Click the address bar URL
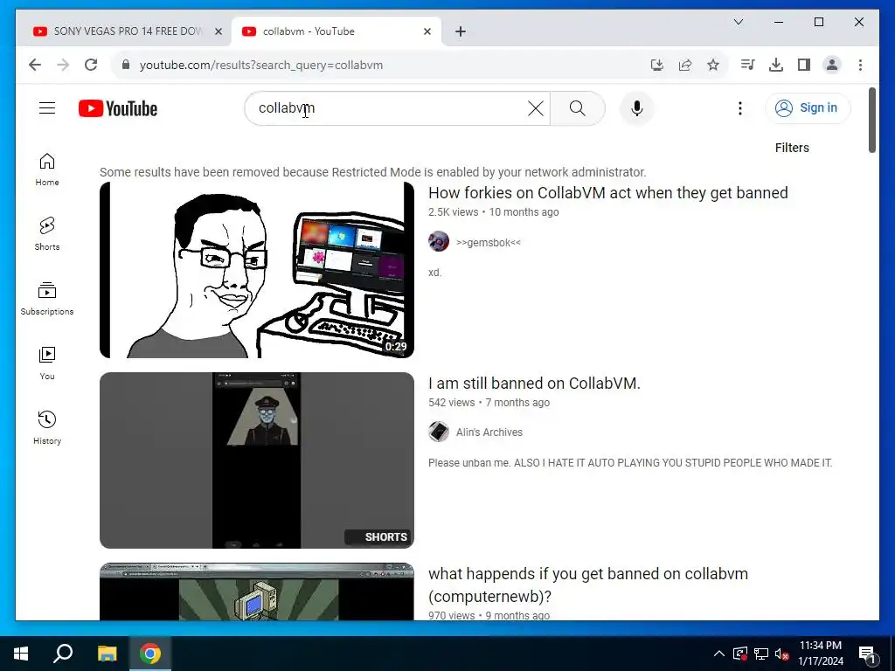Image resolution: width=895 pixels, height=671 pixels. tap(261, 65)
